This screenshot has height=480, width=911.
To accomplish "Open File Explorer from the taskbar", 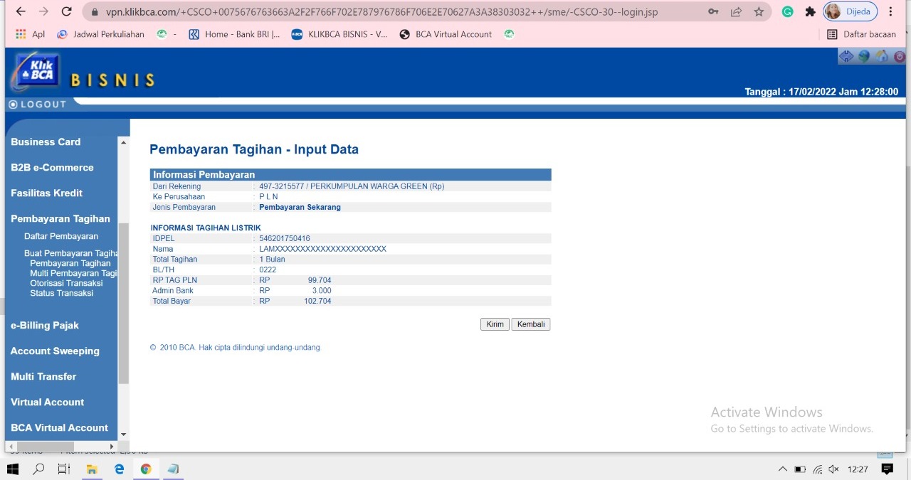I will [x=92, y=469].
